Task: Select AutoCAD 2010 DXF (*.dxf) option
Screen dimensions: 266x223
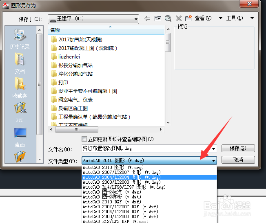Action: pyautogui.click(x=149, y=202)
